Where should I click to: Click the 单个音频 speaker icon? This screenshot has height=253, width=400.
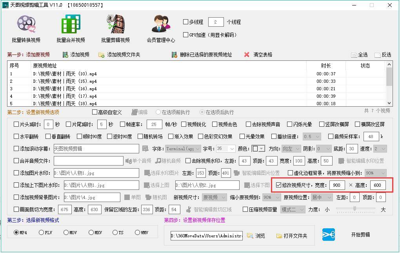pyautogui.click(x=128, y=161)
